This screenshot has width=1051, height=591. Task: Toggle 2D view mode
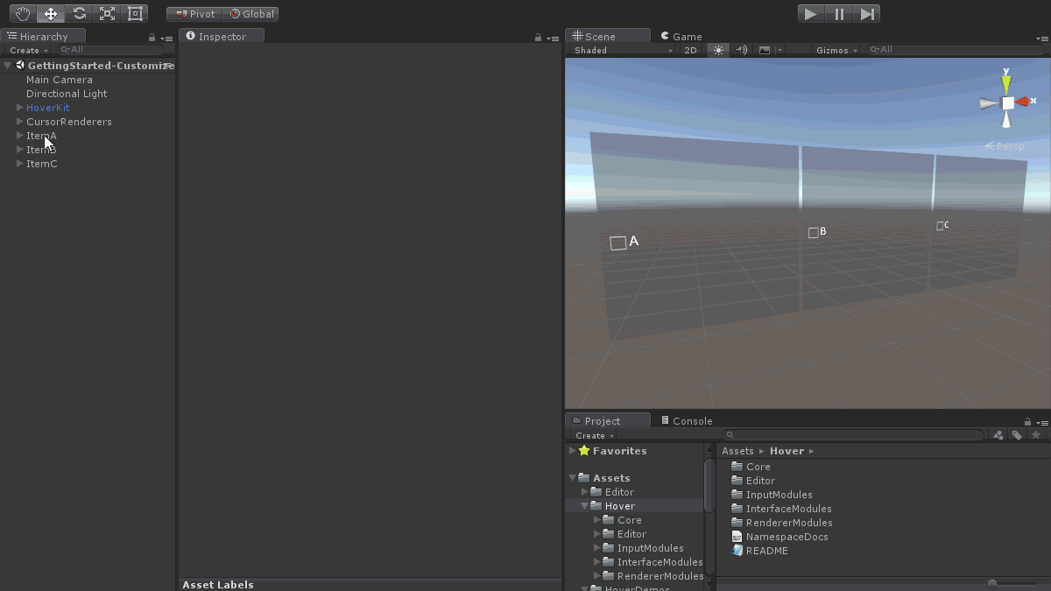(x=690, y=50)
